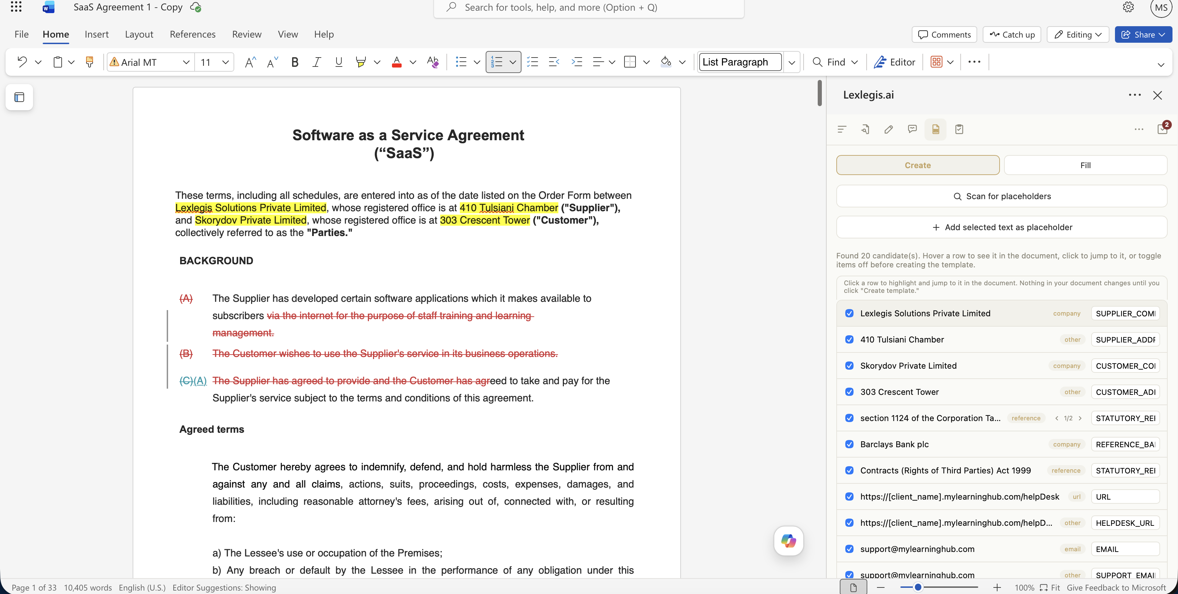1178x594 pixels.
Task: Uncheck the URL-tagged helpDesk link row
Action: [850, 496]
